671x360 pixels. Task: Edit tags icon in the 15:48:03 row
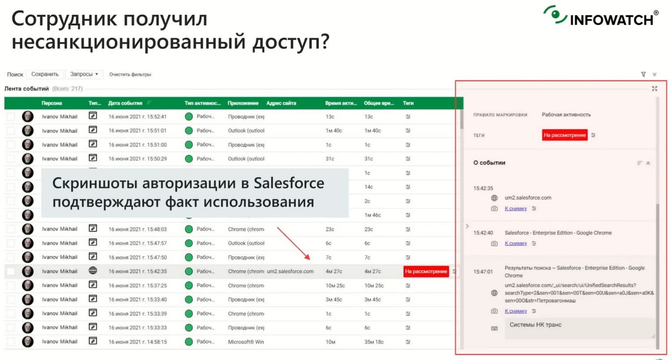408,229
